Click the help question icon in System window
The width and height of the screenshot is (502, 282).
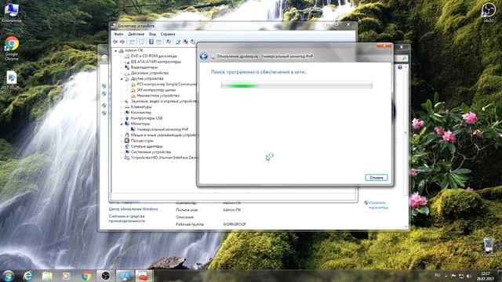(399, 67)
